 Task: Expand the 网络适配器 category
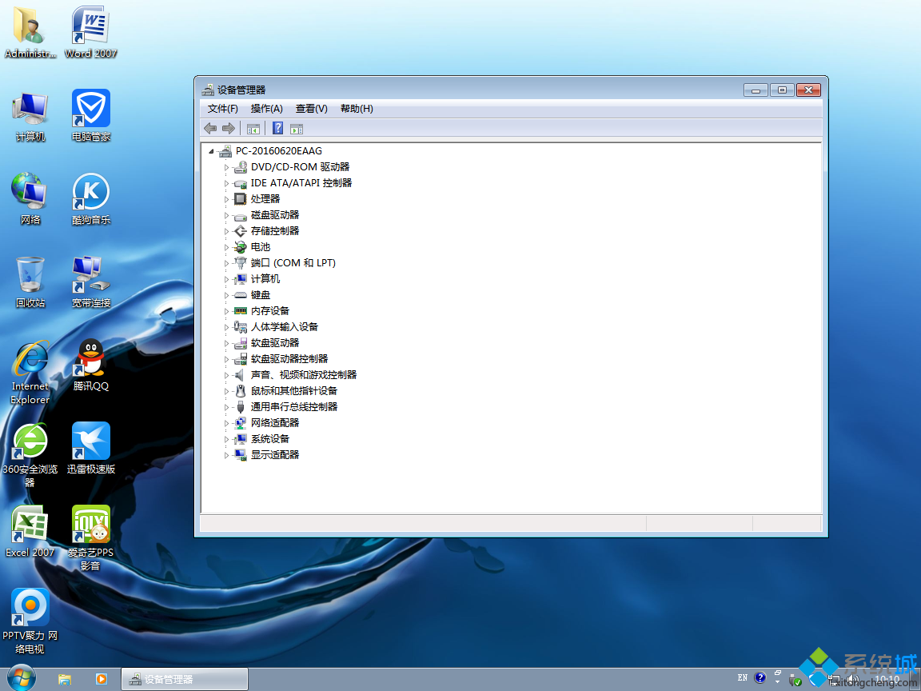pyautogui.click(x=227, y=422)
